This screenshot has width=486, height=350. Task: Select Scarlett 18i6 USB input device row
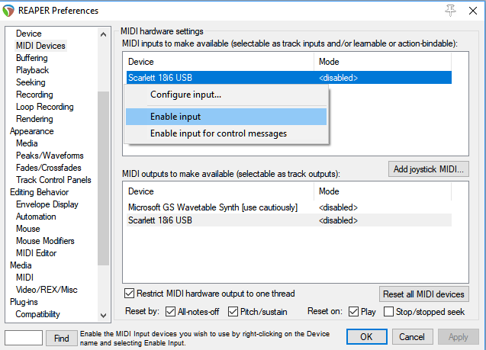(x=289, y=78)
